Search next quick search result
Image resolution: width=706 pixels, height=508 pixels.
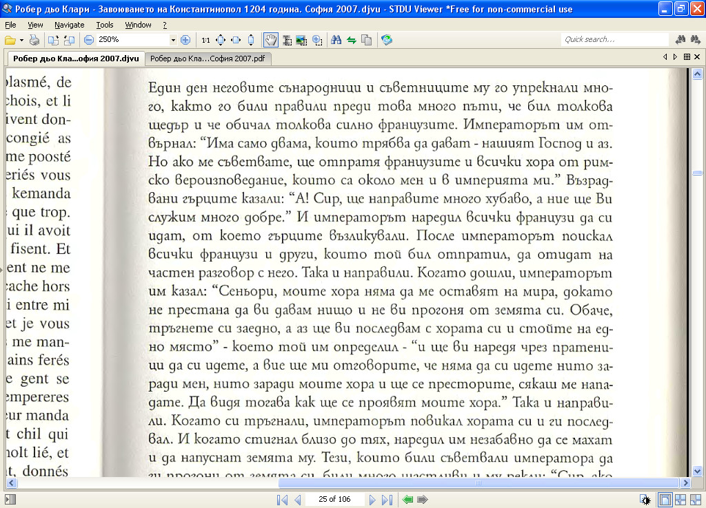coord(695,40)
